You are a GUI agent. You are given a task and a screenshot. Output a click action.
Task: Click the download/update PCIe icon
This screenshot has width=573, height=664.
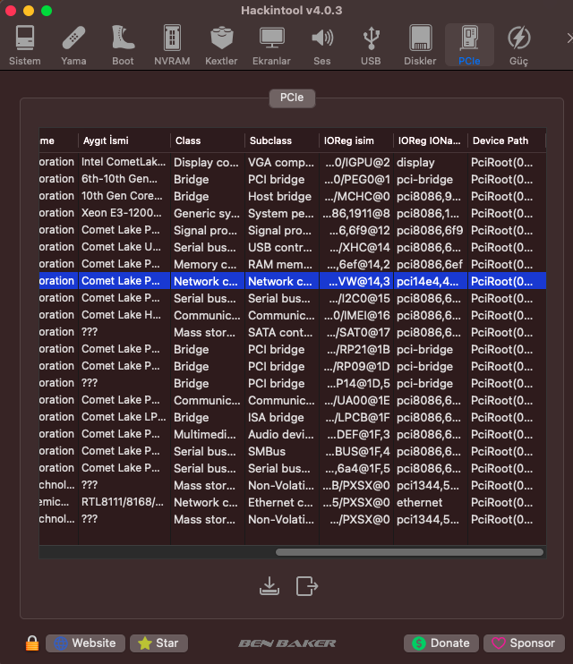pyautogui.click(x=269, y=586)
